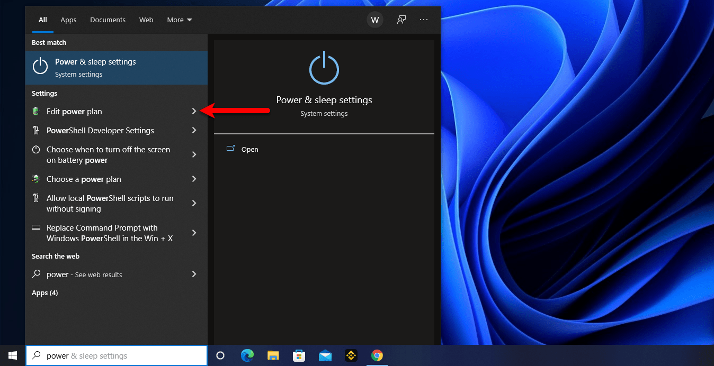The height and width of the screenshot is (366, 714).
Task: Expand the turn off screen result chevron
Action: (x=194, y=155)
